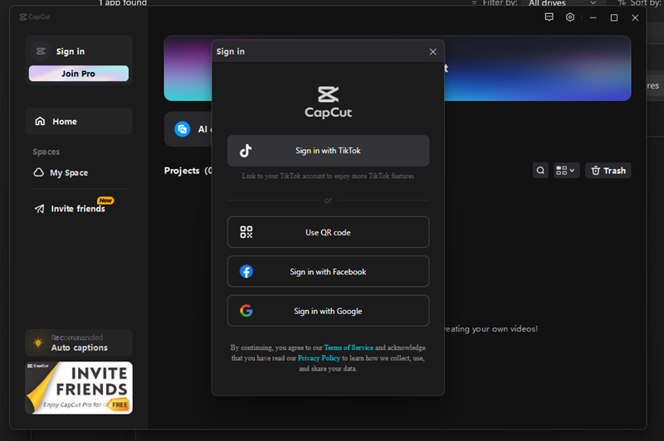This screenshot has height=441, width=664.
Task: Open the feedback icon in title bar
Action: 549,17
